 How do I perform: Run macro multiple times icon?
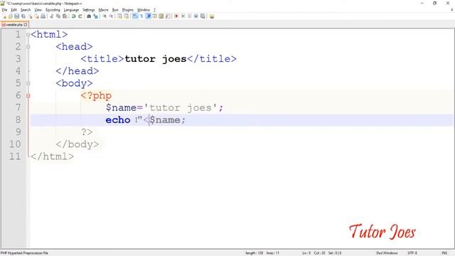click(196, 16)
